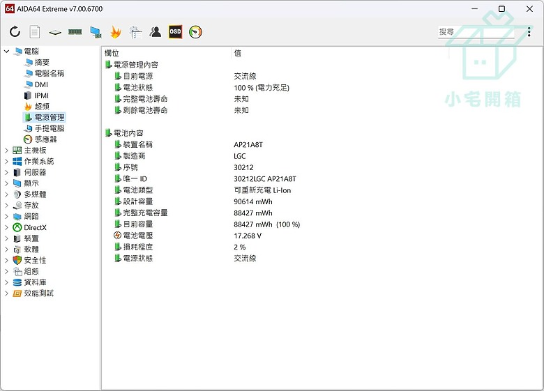Click the 資料庫 database icon
Screen dimensions: 544x391
pos(17,282)
